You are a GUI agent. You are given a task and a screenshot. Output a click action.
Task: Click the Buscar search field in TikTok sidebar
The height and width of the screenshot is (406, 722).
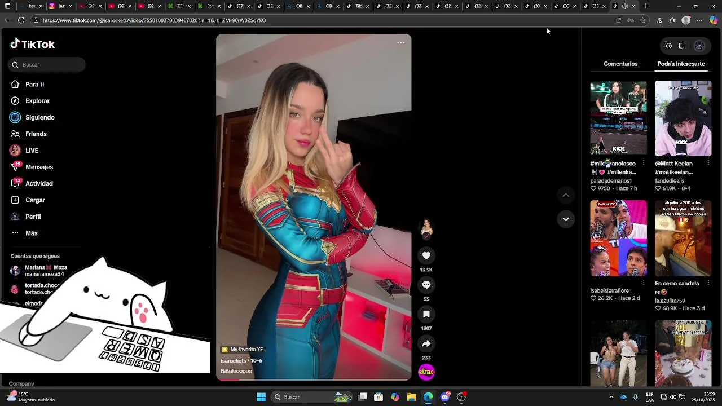[x=47, y=65]
